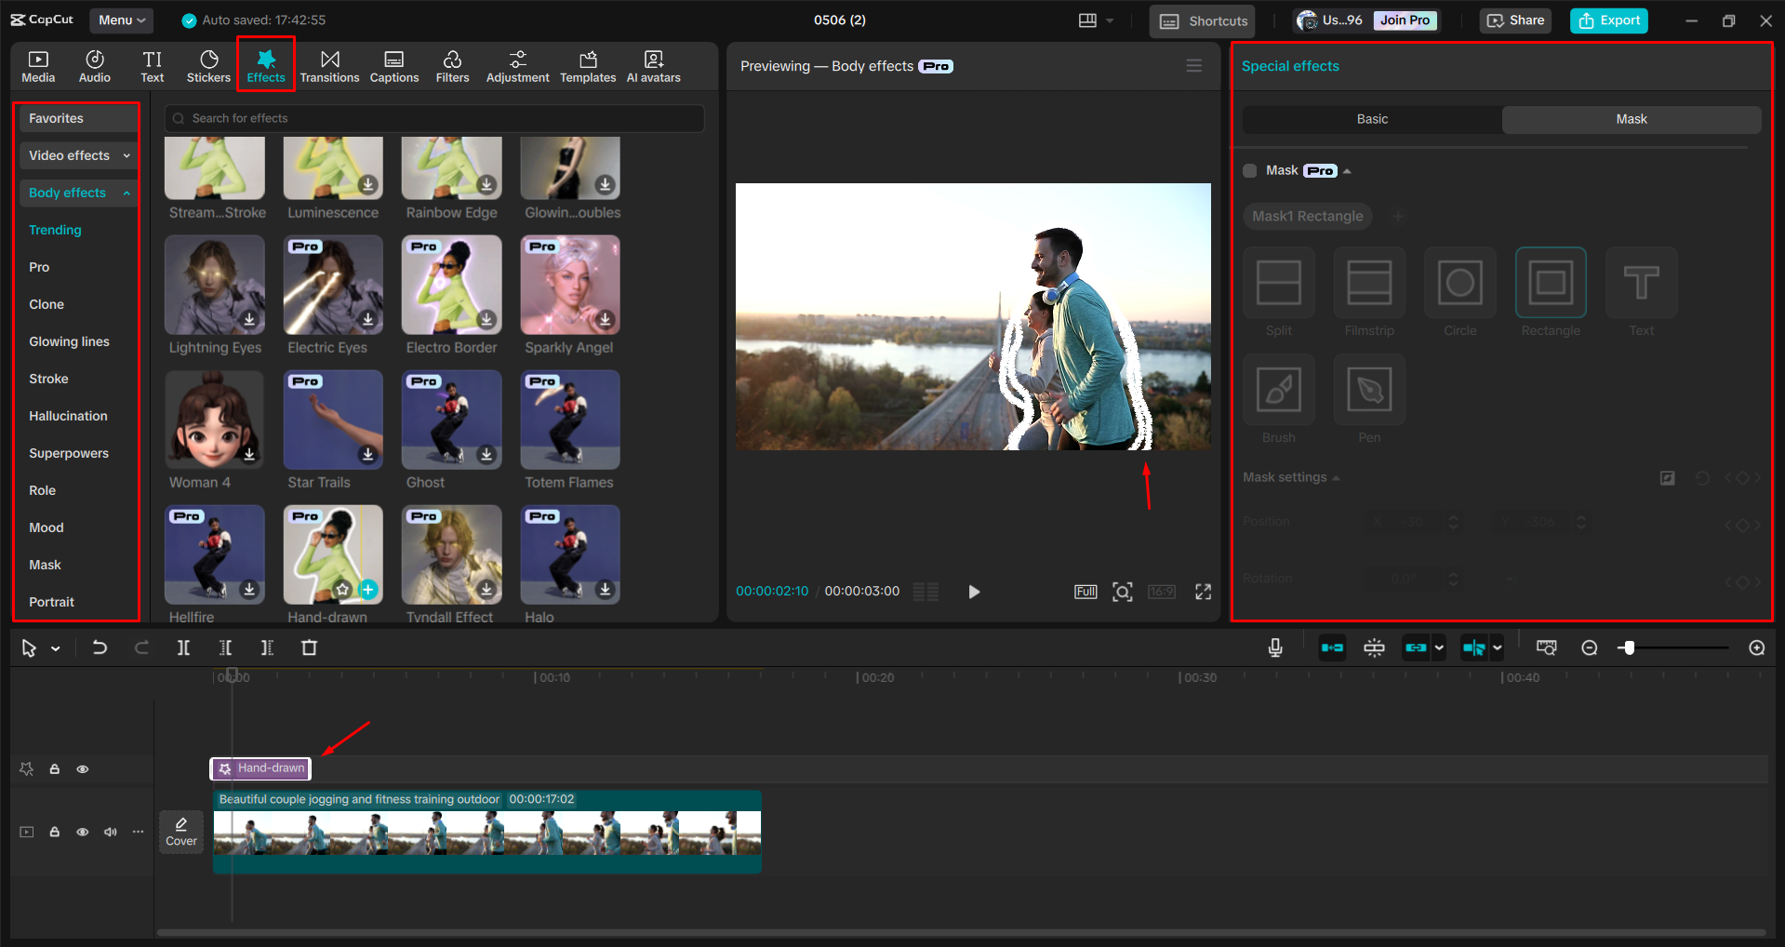Click the Search for effects field

click(433, 118)
